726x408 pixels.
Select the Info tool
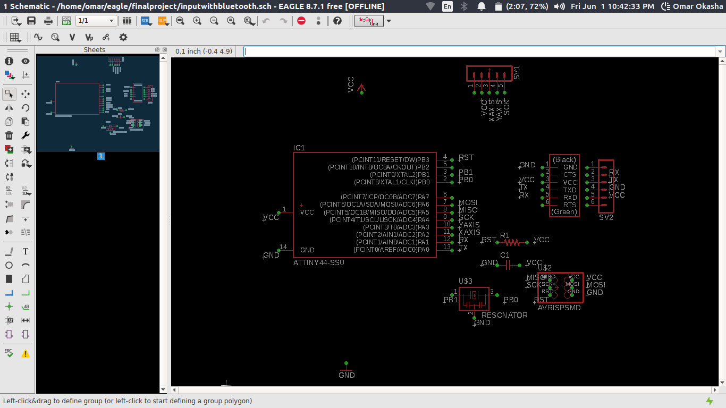(x=9, y=61)
